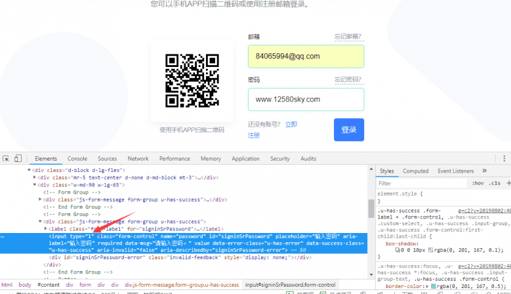The height and width of the screenshot is (294, 511).
Task: Click the 忘记邮箱? link
Action: (x=348, y=37)
